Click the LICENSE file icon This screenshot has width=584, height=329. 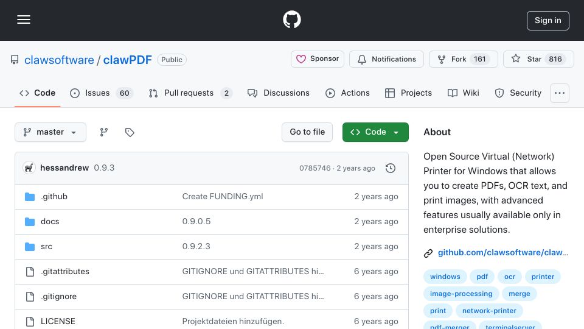[30, 322]
